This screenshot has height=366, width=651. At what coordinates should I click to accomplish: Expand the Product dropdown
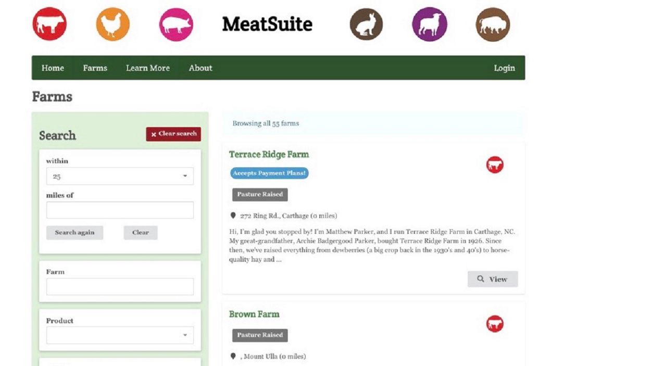(x=120, y=335)
